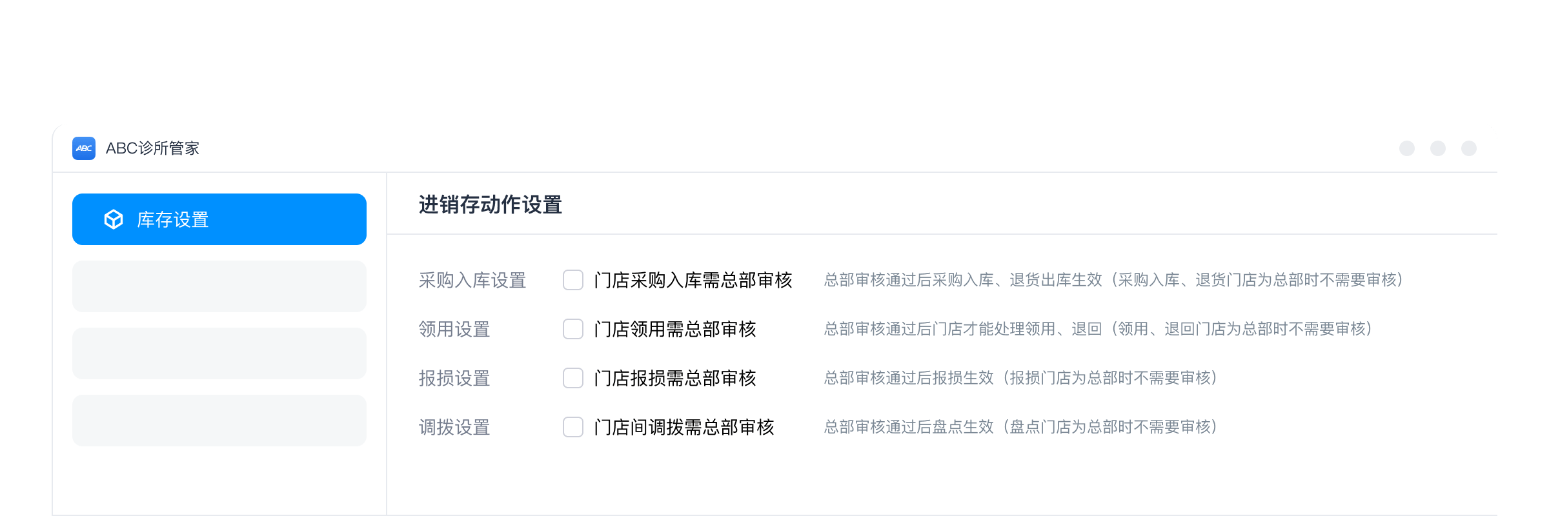Check the 门店报损需总部审核 checkbox

pos(573,378)
